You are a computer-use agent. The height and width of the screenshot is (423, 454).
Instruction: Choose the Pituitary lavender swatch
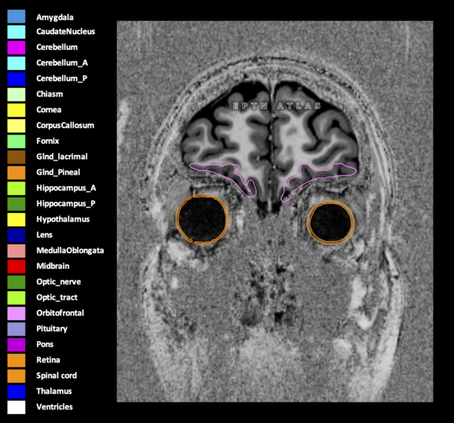(16, 329)
